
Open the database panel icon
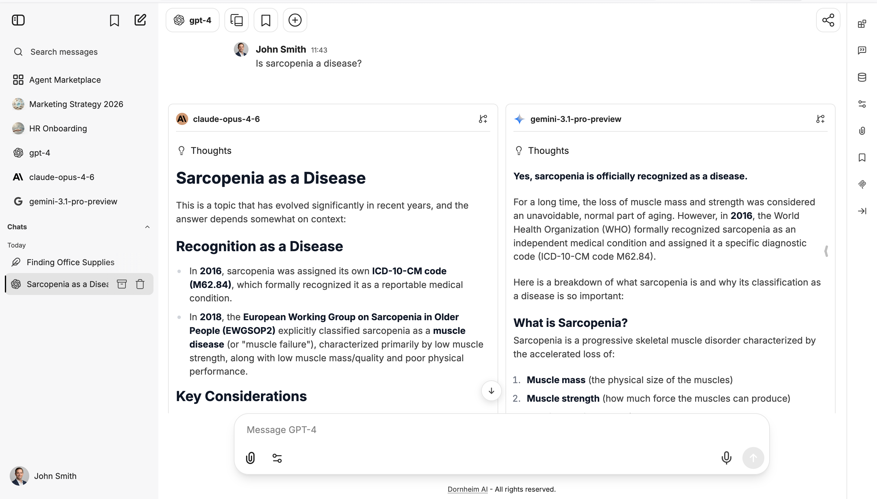pos(862,77)
